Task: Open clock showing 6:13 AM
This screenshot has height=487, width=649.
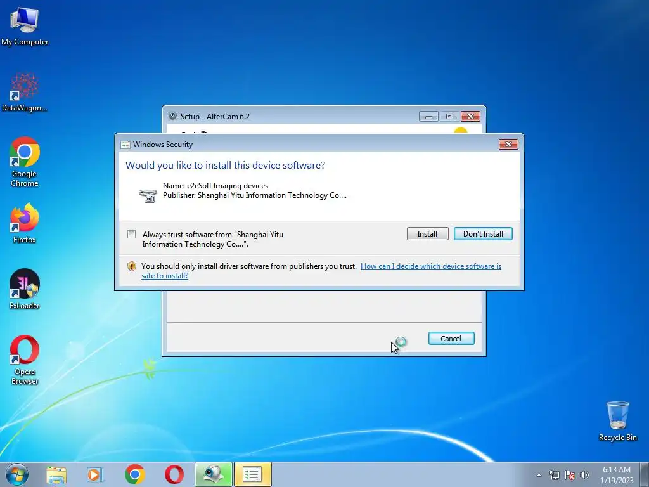Action: tap(616, 475)
